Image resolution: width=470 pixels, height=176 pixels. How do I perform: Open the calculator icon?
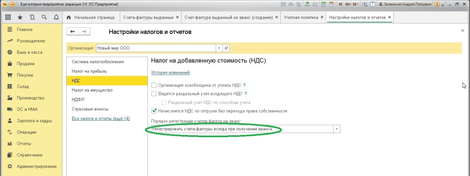[x=323, y=5]
